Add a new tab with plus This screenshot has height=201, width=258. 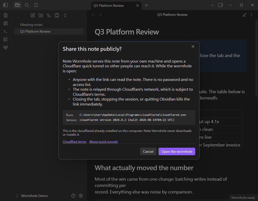pos(146,6)
